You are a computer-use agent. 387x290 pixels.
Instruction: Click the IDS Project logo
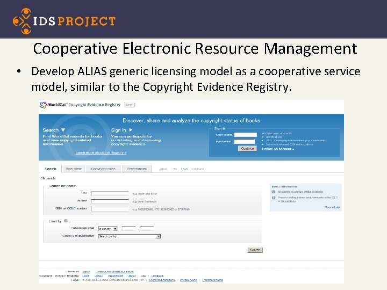pyautogui.click(x=64, y=21)
